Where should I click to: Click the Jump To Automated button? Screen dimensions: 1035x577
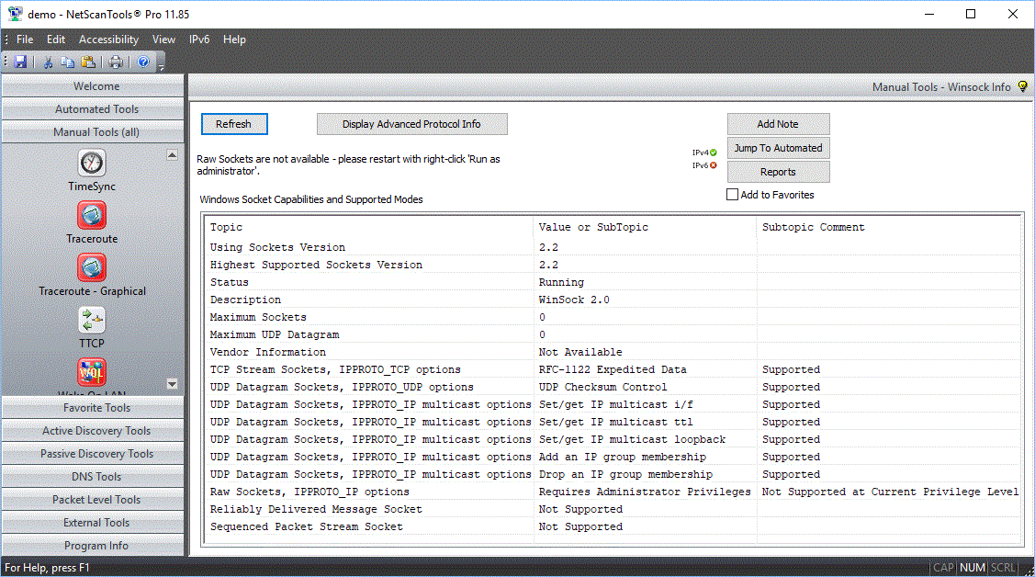coord(778,148)
